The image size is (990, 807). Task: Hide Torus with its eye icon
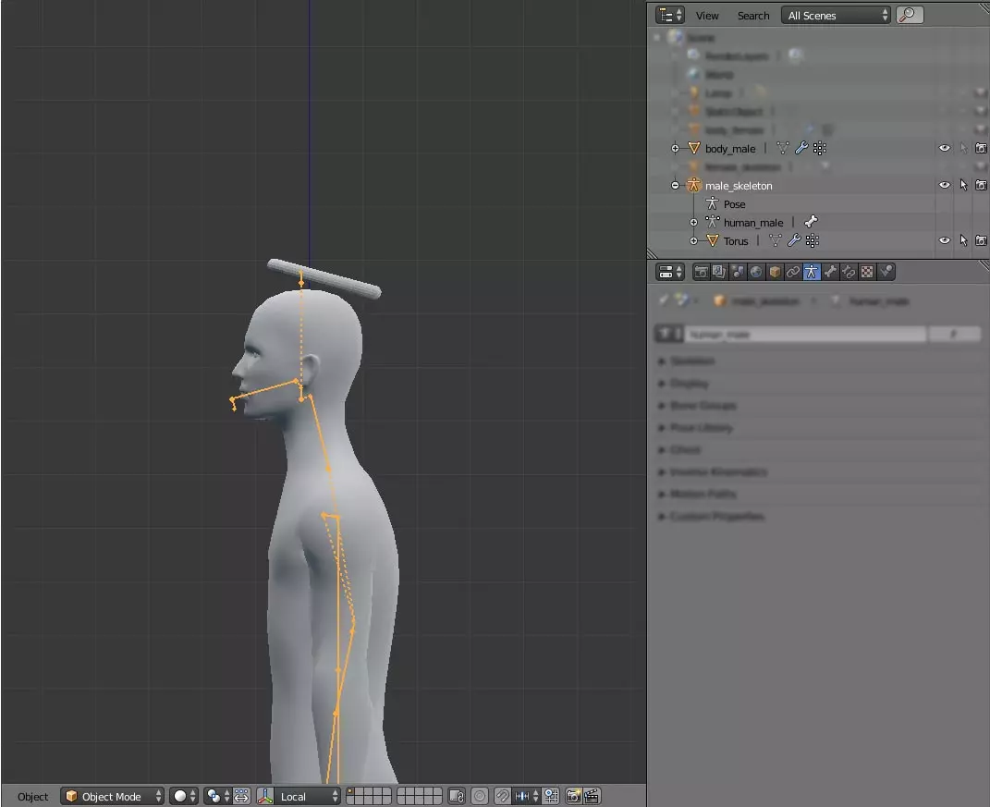click(x=945, y=240)
